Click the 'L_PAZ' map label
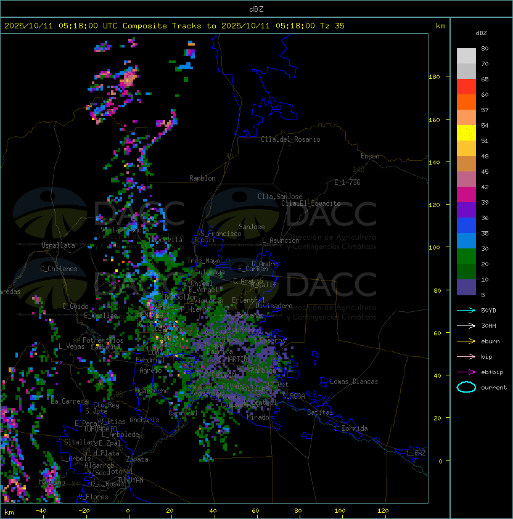The width and height of the screenshot is (513, 519). 416,453
